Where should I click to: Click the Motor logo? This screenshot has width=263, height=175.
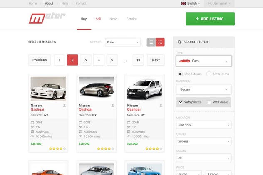[47, 18]
